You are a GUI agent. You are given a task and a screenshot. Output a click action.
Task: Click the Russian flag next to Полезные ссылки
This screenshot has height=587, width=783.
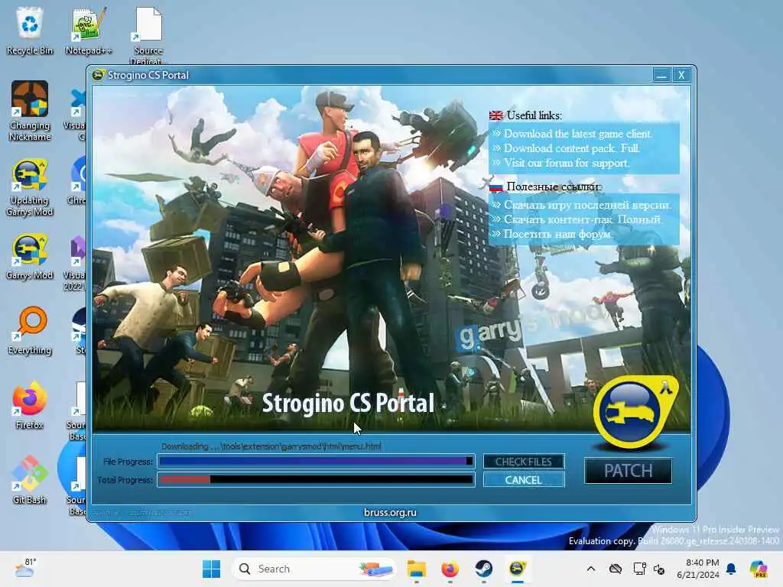[x=495, y=187]
